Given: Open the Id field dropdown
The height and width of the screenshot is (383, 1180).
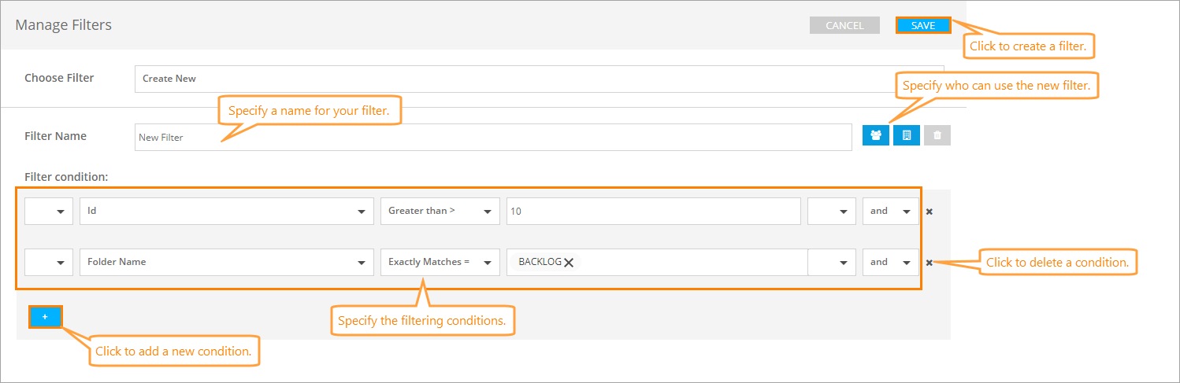Looking at the screenshot, I should [227, 211].
